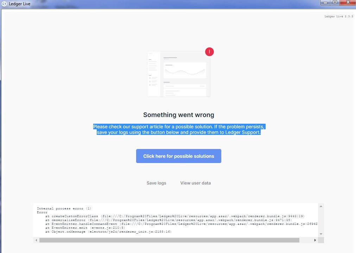Click 'Internal process error (1)' line
356x253 pixels.
tap(64, 208)
